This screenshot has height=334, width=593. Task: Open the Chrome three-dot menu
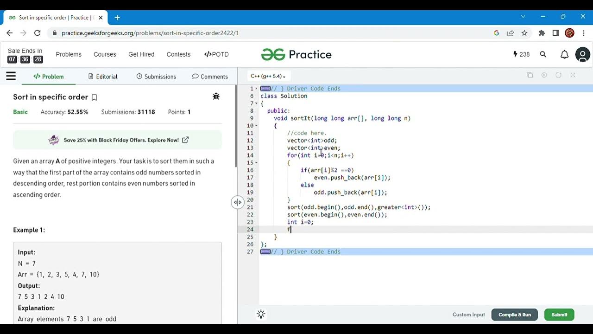click(x=584, y=33)
